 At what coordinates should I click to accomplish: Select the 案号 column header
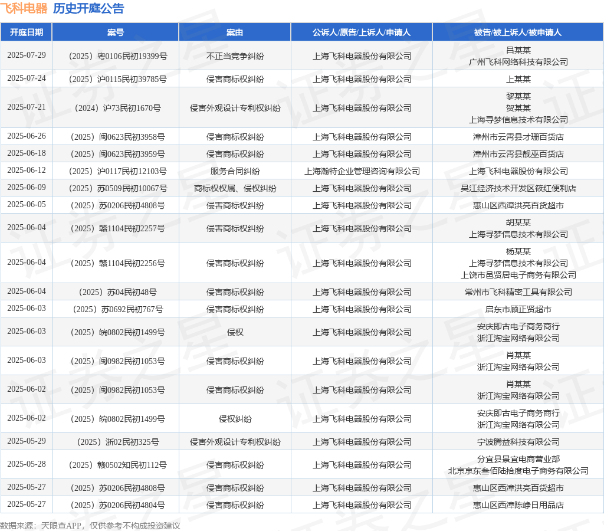116,32
